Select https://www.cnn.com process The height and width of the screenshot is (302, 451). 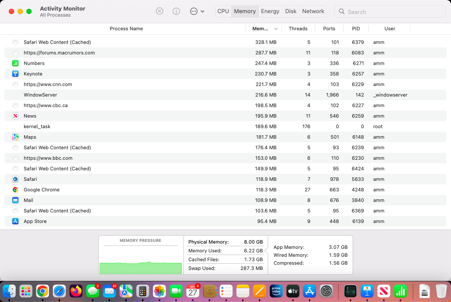(226, 84)
